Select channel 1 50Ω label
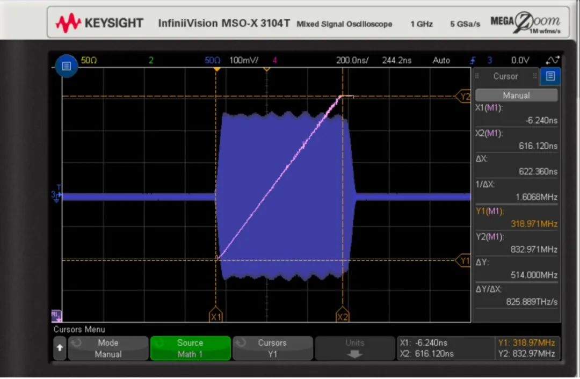This screenshot has width=580, height=379. 89,60
